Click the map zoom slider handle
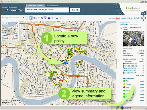This screenshot has height=110, width=147. pos(7,18)
